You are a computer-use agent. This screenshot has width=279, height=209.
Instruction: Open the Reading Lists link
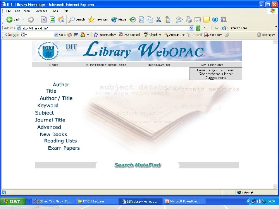(x=60, y=141)
